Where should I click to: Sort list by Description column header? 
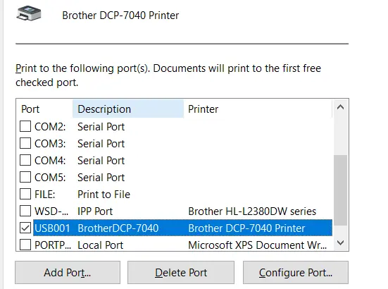tap(128, 109)
